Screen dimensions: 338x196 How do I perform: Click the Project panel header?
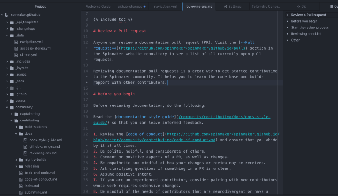click(x=40, y=7)
